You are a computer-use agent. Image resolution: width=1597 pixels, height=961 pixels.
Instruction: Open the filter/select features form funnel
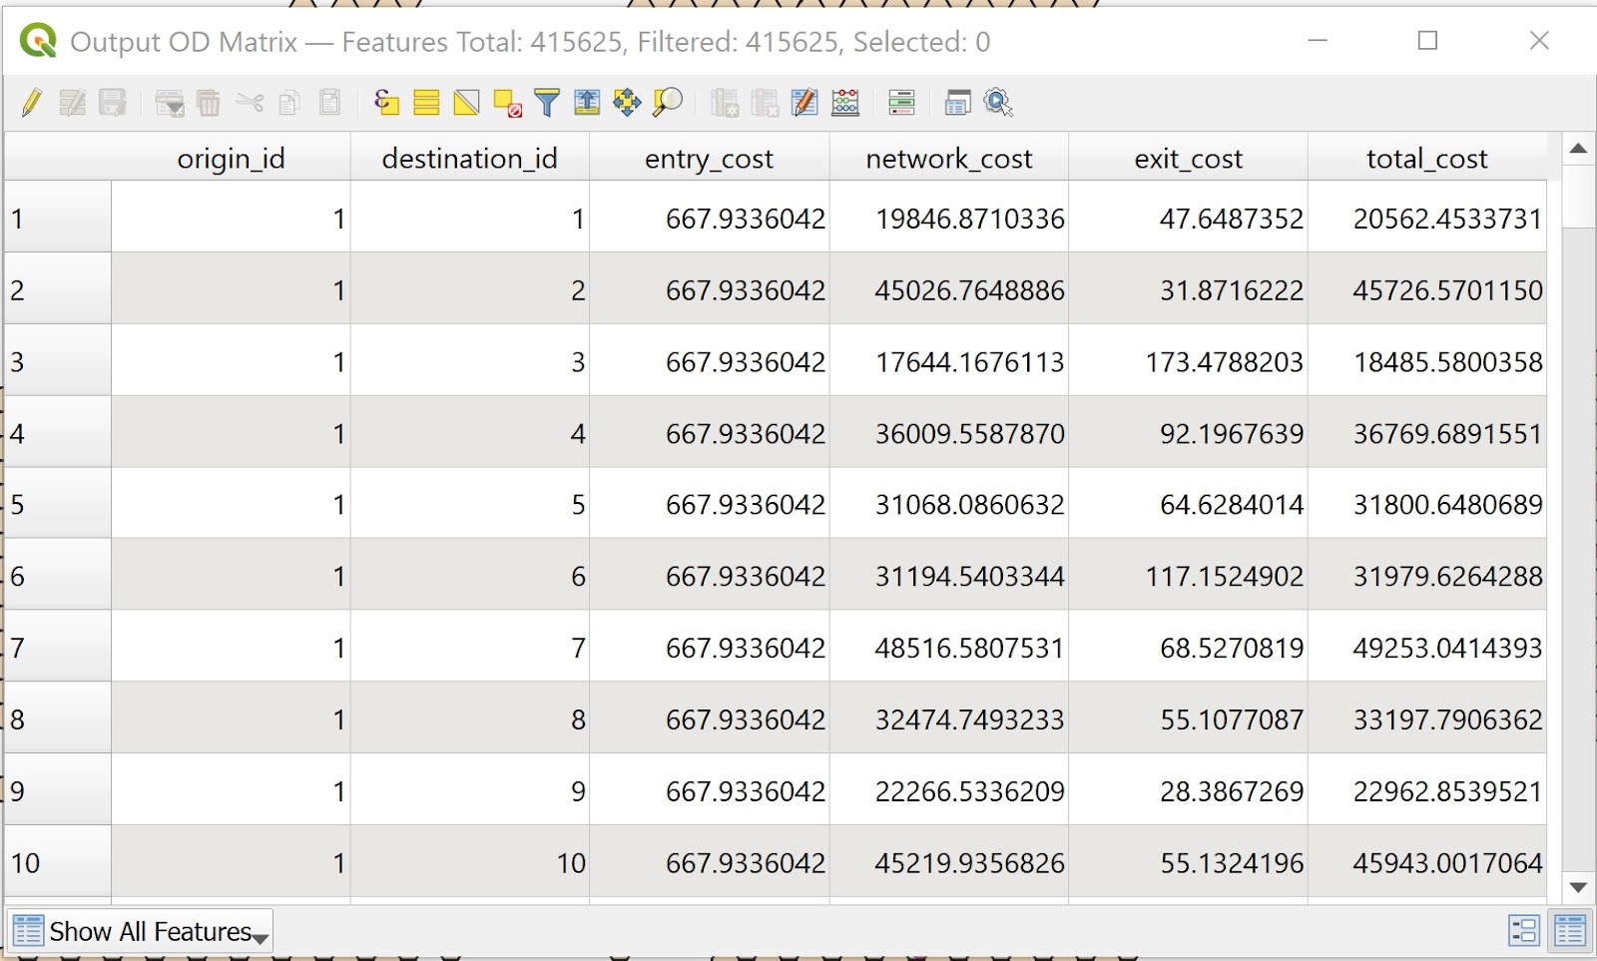click(x=547, y=103)
